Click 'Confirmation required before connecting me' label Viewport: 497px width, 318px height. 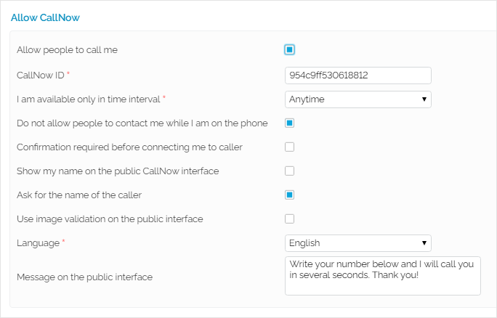point(129,147)
